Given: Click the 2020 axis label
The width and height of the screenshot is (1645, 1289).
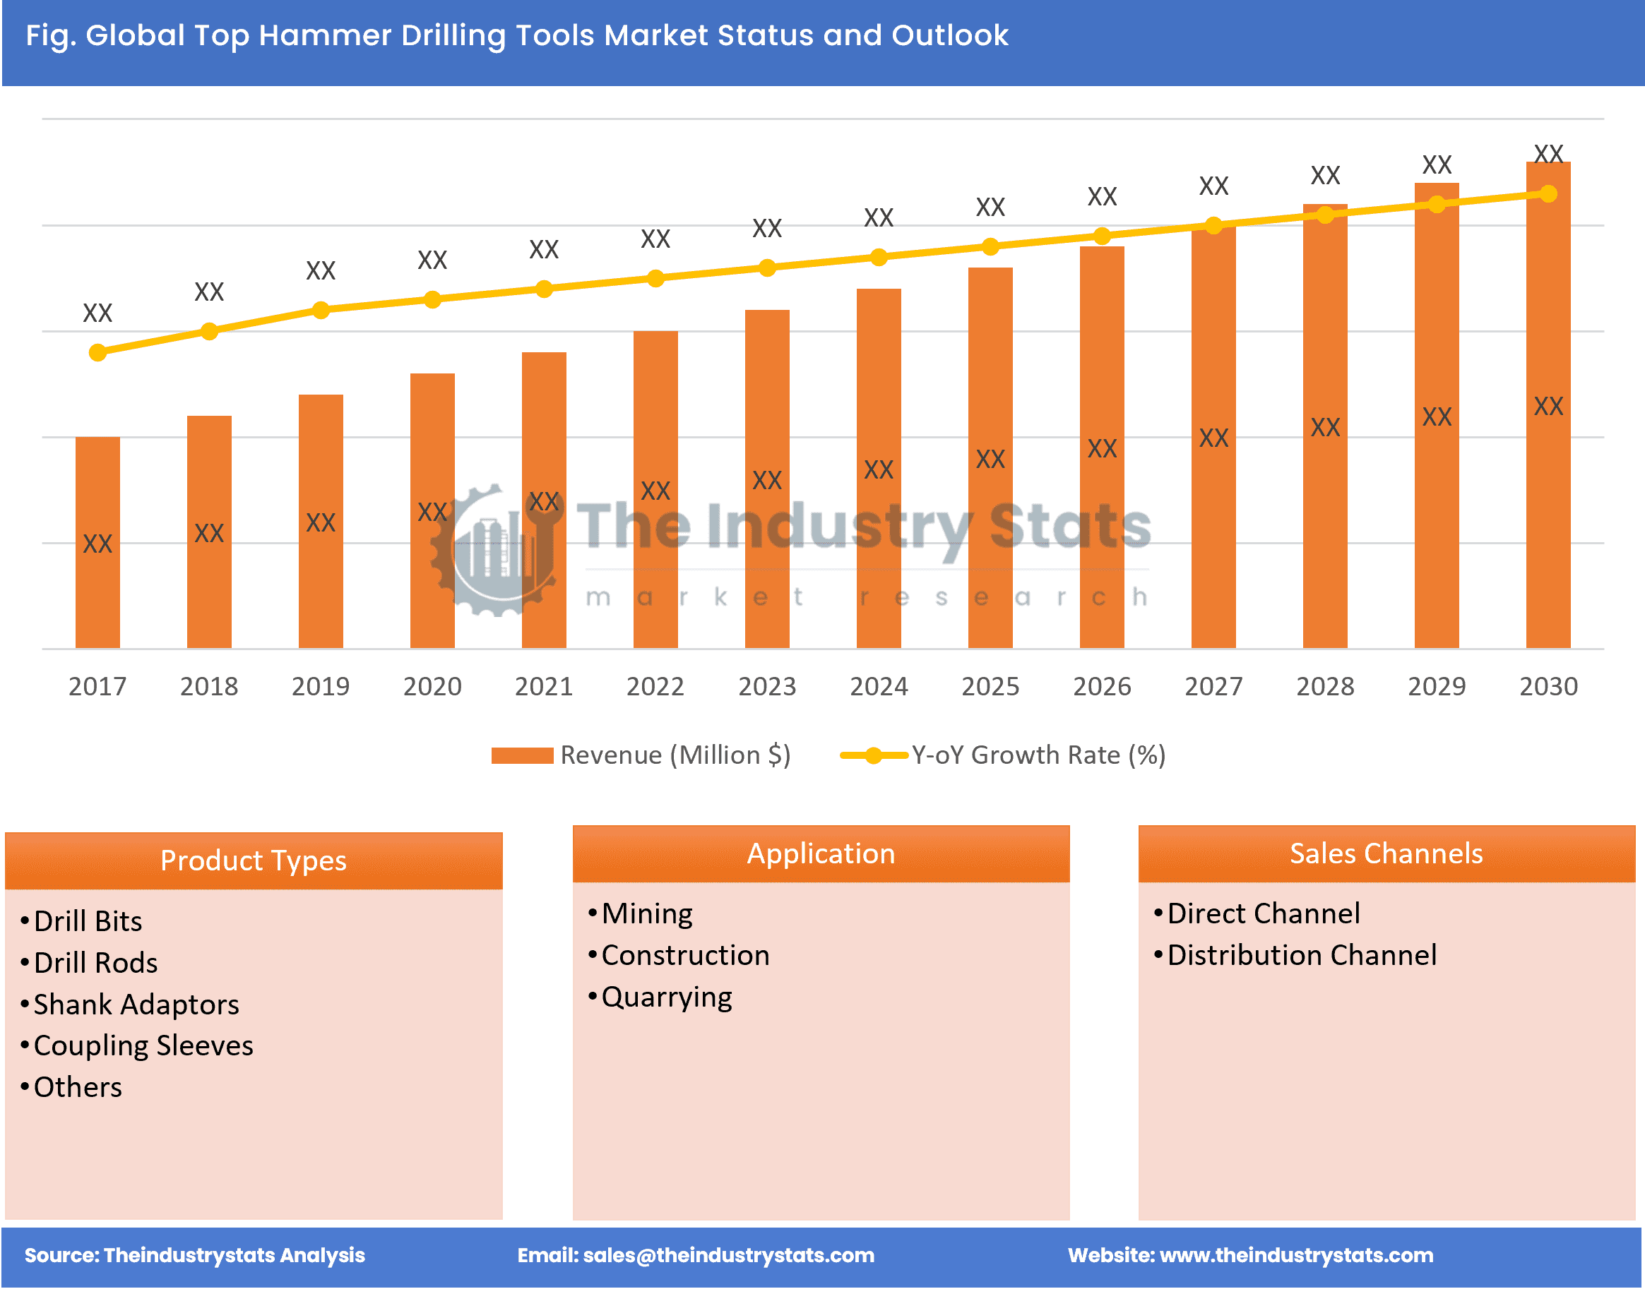Looking at the screenshot, I should click(432, 686).
